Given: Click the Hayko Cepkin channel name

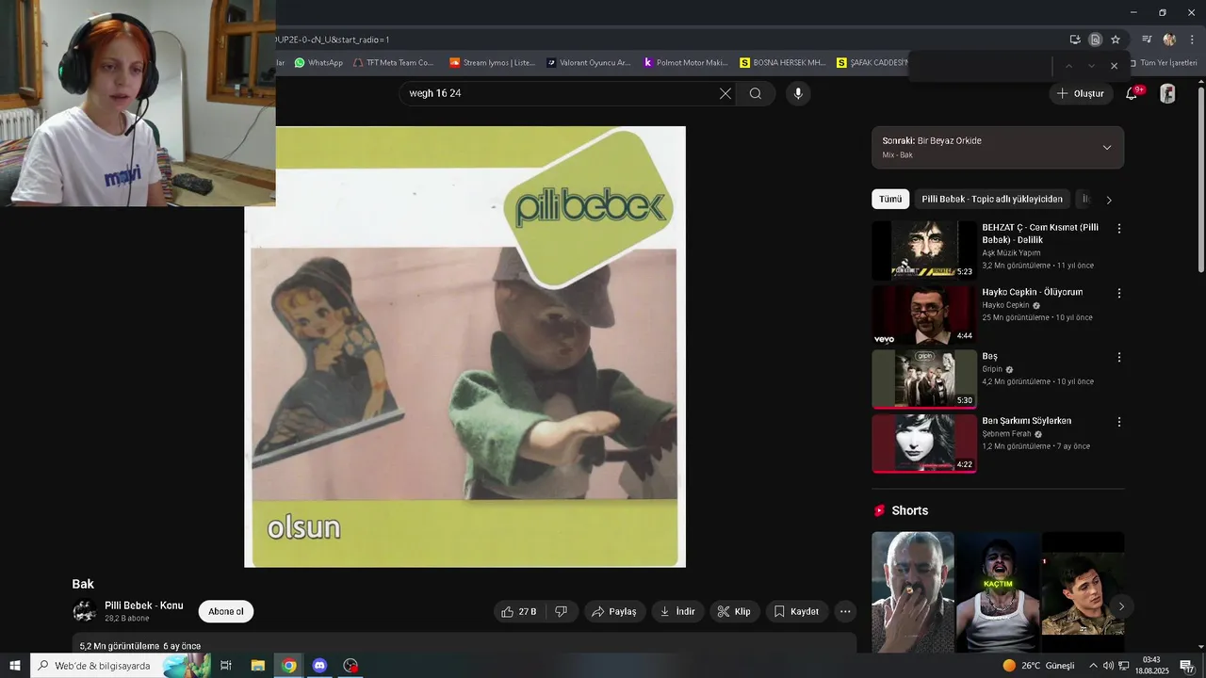Looking at the screenshot, I should [x=1005, y=305].
